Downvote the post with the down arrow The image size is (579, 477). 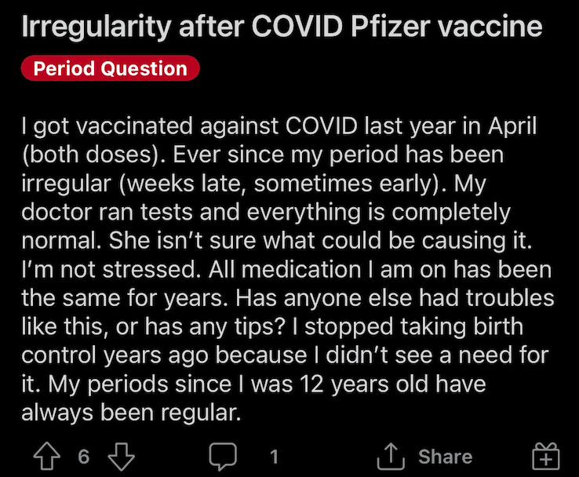(121, 457)
